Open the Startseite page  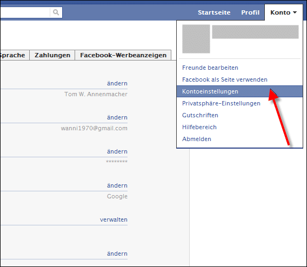coord(214,12)
